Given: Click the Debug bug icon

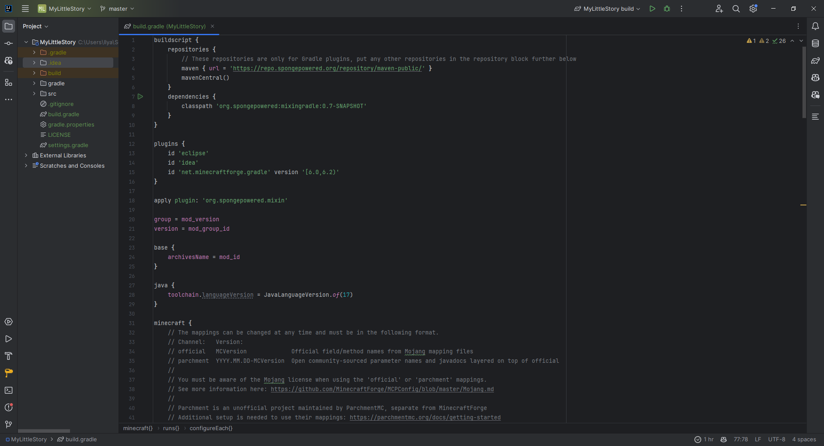Looking at the screenshot, I should [x=667, y=9].
